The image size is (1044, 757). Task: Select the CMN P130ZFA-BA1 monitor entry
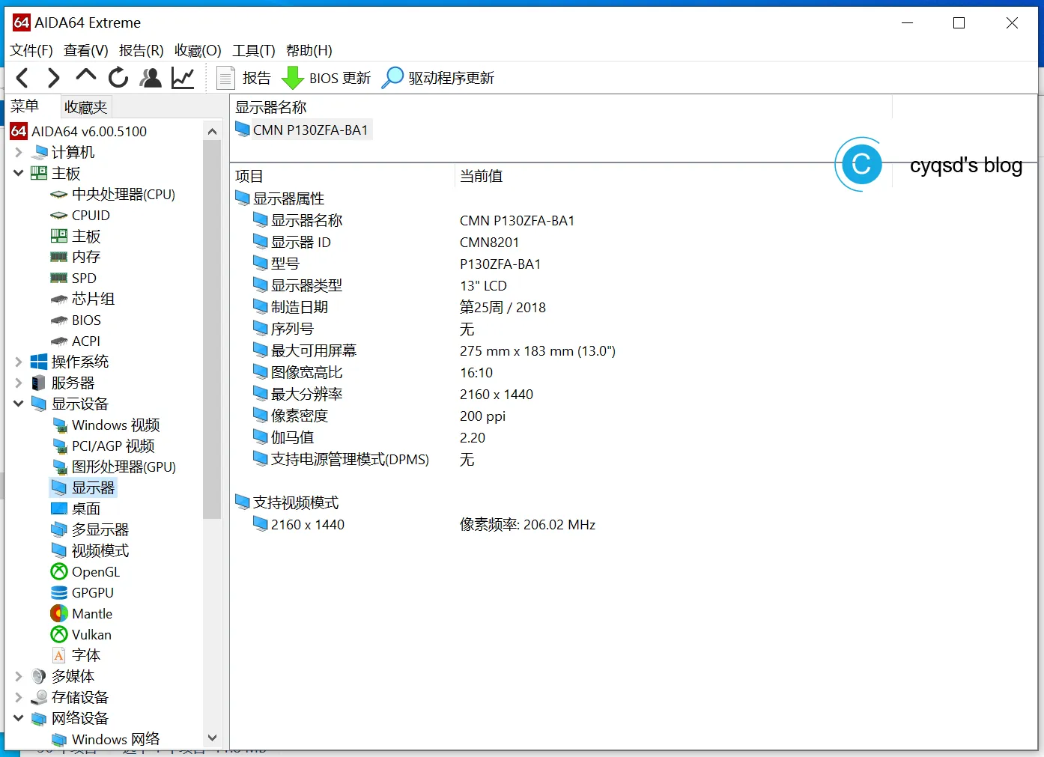pyautogui.click(x=303, y=130)
